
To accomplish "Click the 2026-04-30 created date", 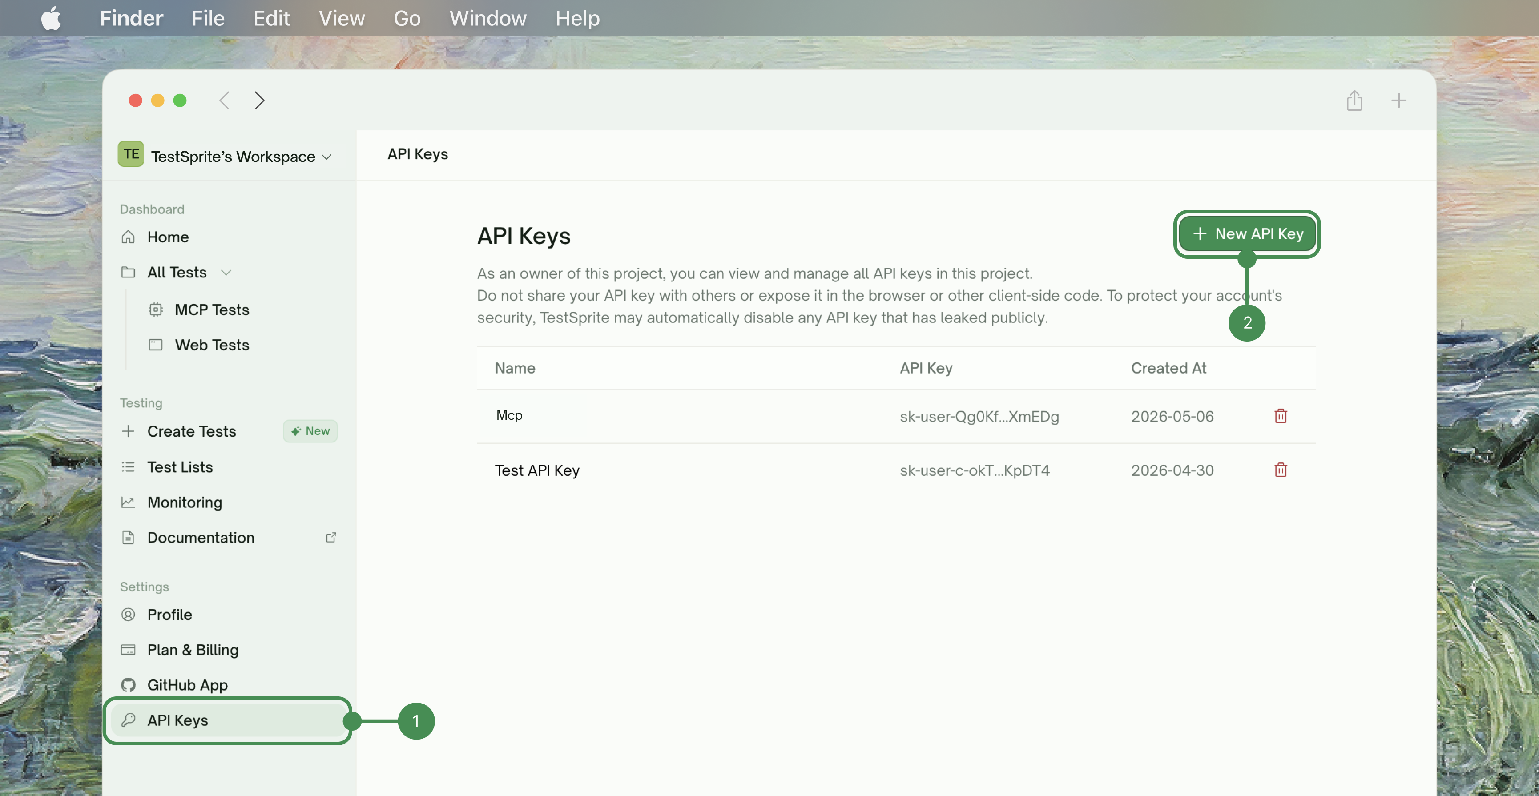I will click(1172, 470).
